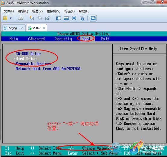Click the Select Menu hint in footer
Image resolution: width=167 pixels, height=157 pixels.
(x=46, y=153)
